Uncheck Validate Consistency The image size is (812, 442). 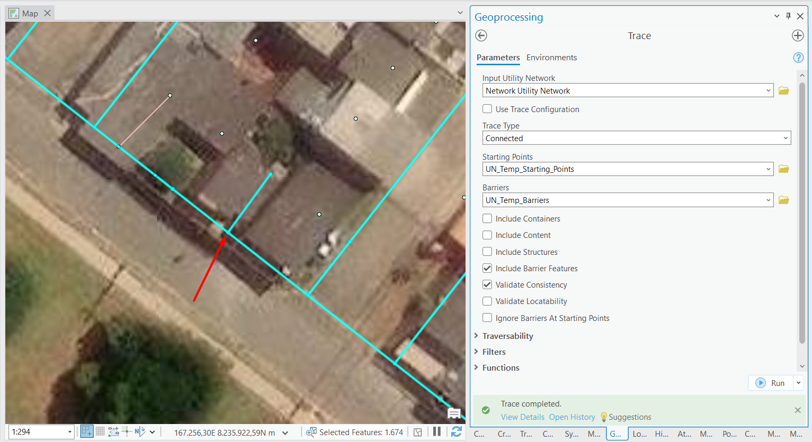[487, 284]
